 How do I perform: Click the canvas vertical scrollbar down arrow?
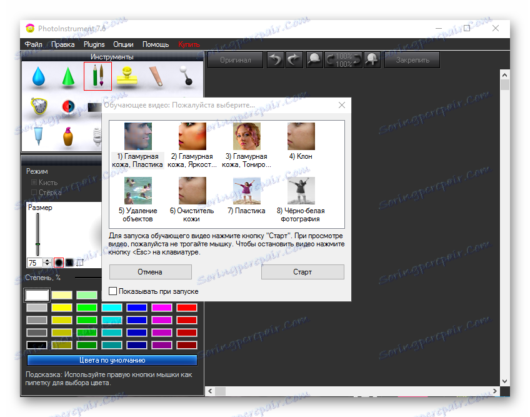point(504,381)
